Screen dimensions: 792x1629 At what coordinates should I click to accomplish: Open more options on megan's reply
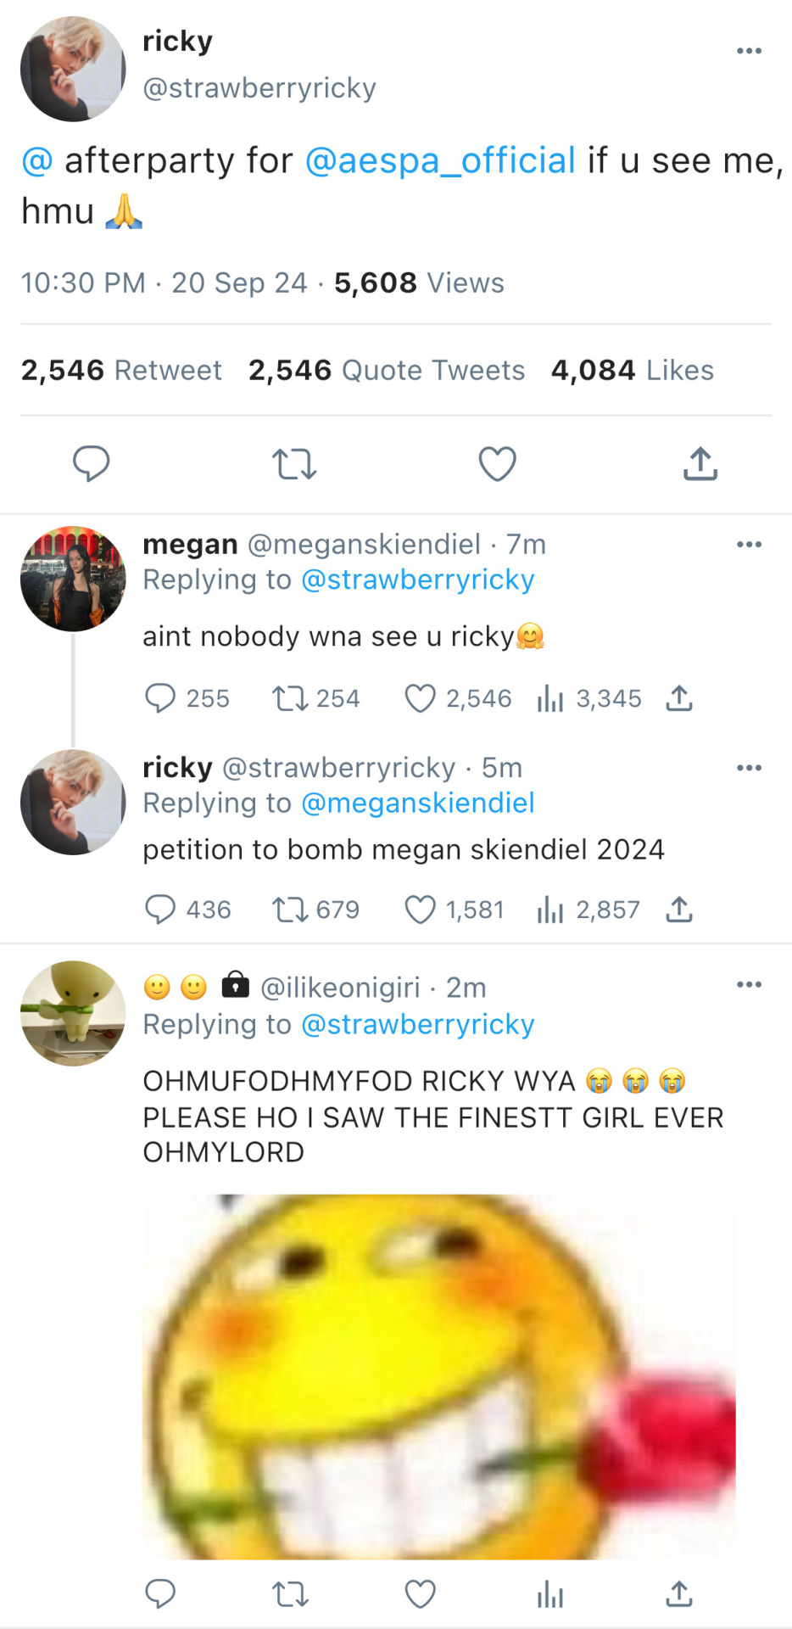click(749, 545)
